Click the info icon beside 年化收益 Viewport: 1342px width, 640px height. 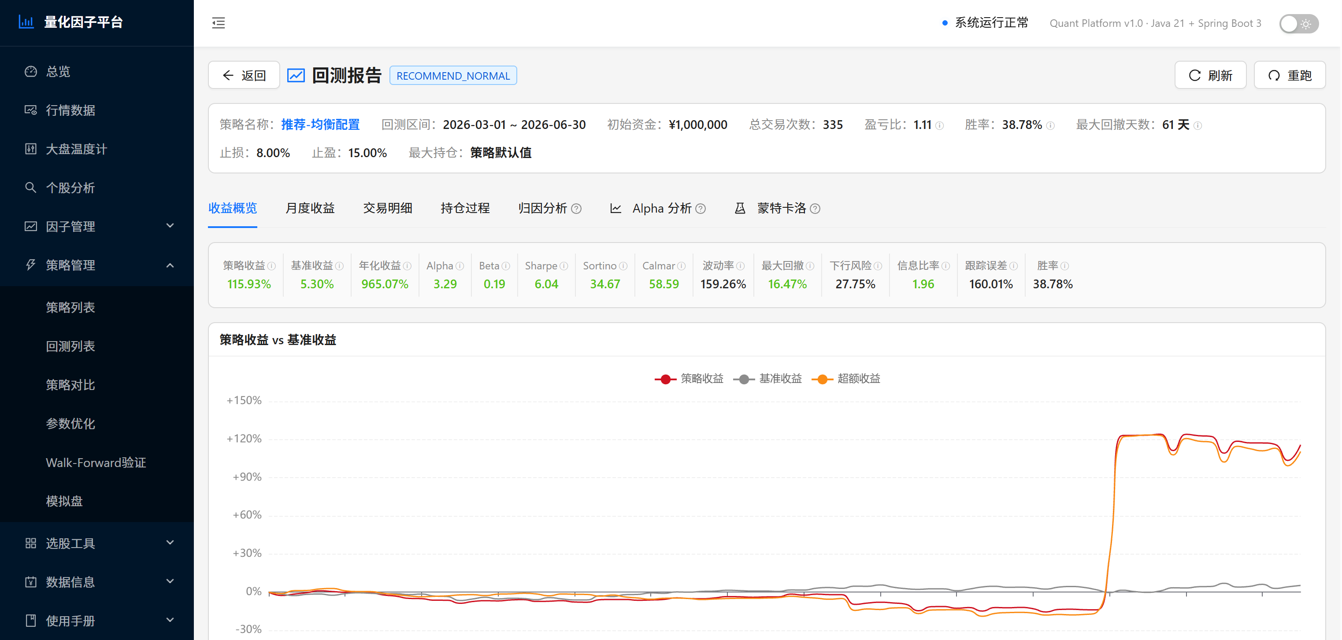(x=408, y=266)
